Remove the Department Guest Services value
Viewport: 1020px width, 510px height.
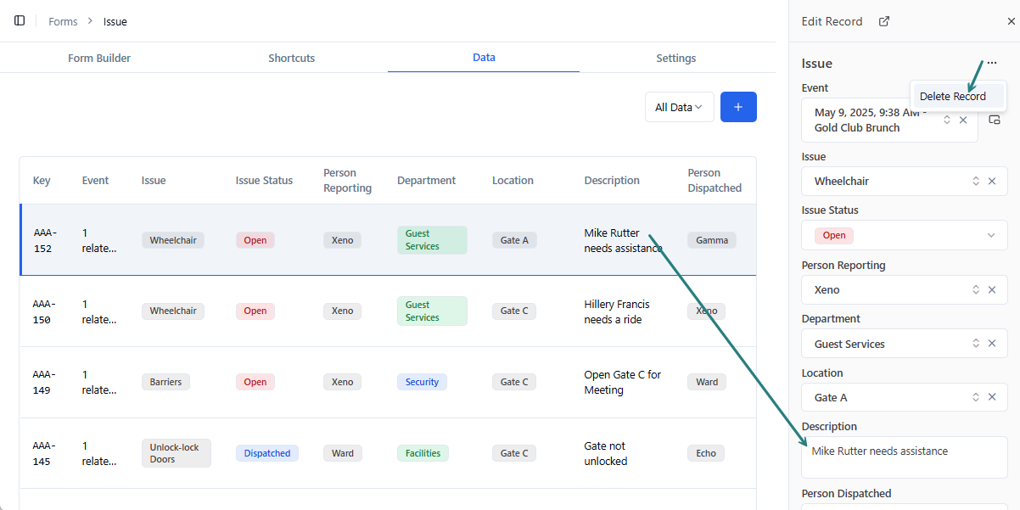991,344
